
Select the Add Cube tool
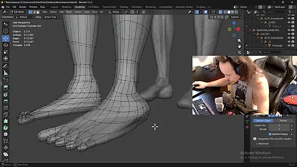click(6, 80)
